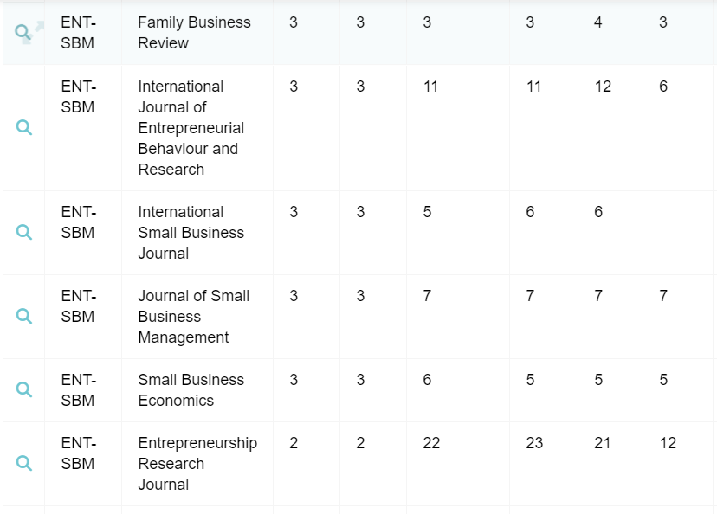This screenshot has height=514, width=717.
Task: Select the International Small Business Journal title
Action: 191,233
